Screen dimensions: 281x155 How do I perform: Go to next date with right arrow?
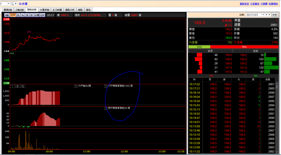[269, 15]
